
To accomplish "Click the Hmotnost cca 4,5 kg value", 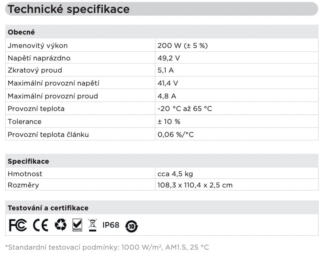I will pos(175,174).
